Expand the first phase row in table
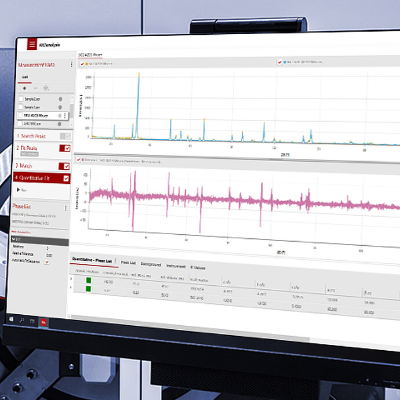Screen dimensions: 400x400 pos(72,279)
